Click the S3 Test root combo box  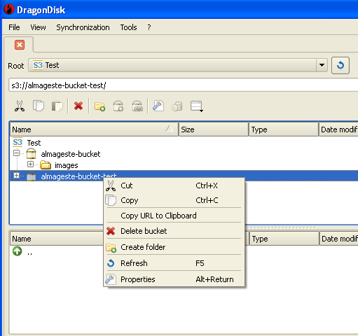point(178,65)
